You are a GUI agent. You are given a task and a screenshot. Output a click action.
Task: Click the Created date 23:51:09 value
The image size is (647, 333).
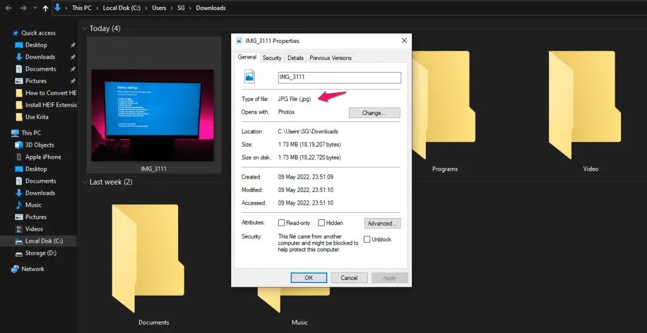[306, 177]
